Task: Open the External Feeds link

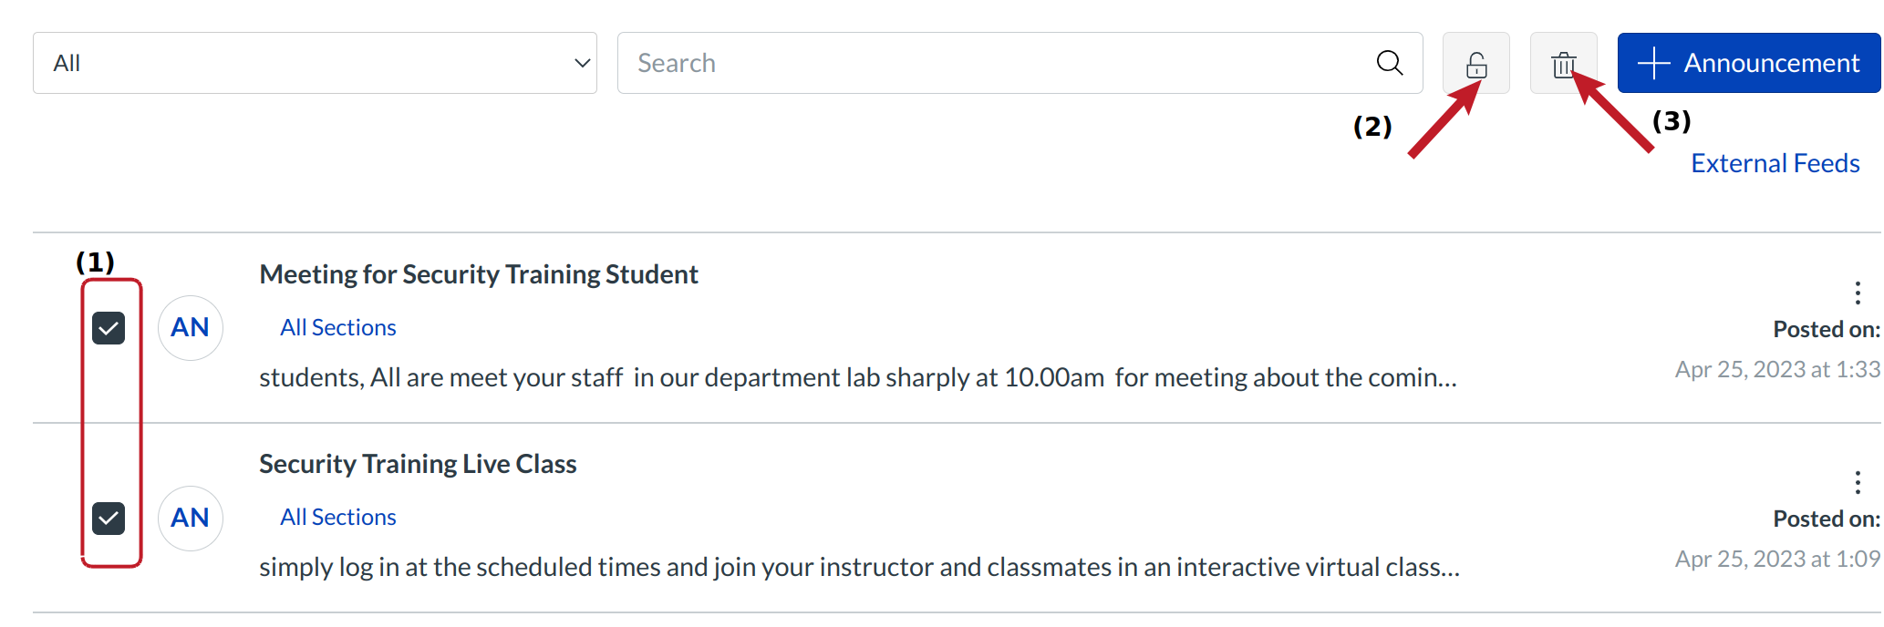Action: pos(1775,163)
